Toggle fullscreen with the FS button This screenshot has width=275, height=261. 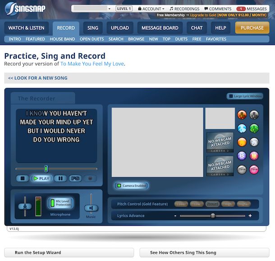click(x=75, y=179)
